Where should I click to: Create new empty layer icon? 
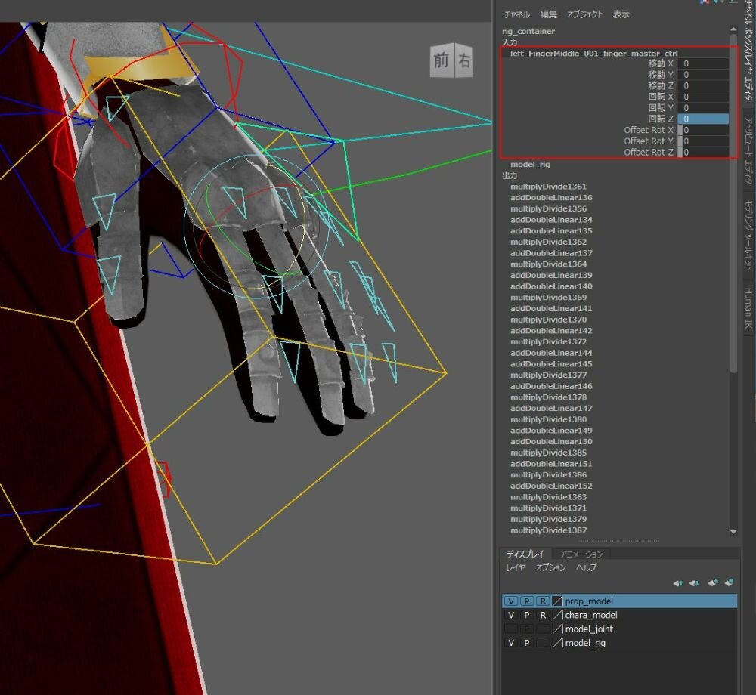tap(712, 583)
